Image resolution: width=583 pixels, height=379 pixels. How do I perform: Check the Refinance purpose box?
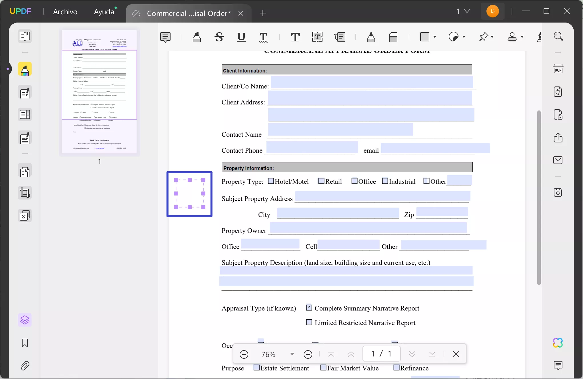tap(396, 368)
